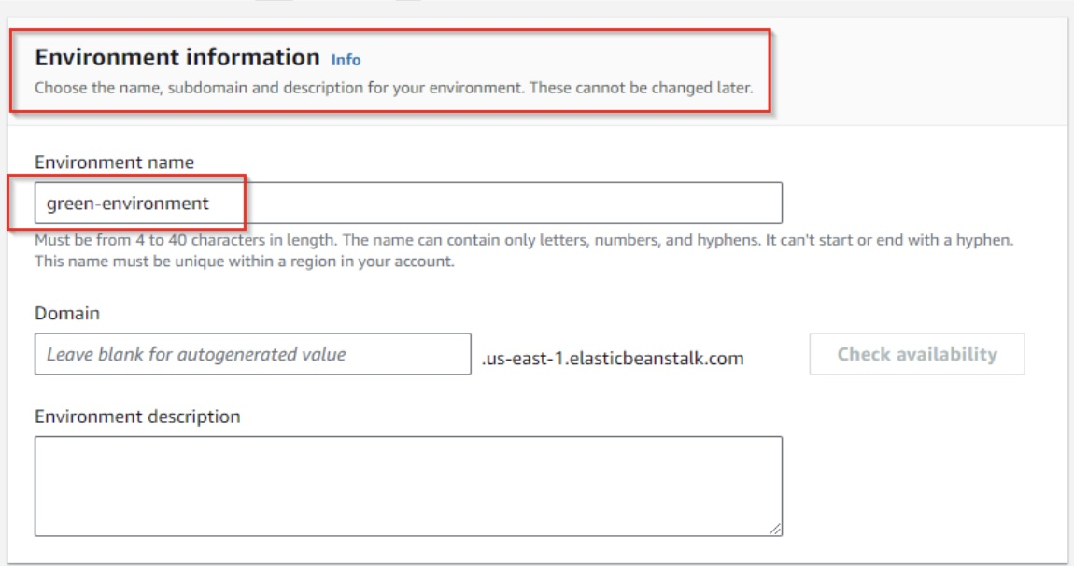Click the .us-east-1.elasticbeanstalk.com domain suffix
Image resolution: width=1074 pixels, height=566 pixels.
pyautogui.click(x=613, y=357)
